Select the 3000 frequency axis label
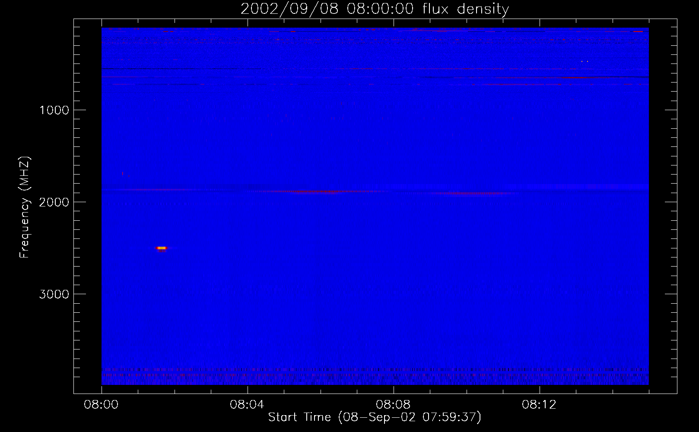 pyautogui.click(x=54, y=294)
